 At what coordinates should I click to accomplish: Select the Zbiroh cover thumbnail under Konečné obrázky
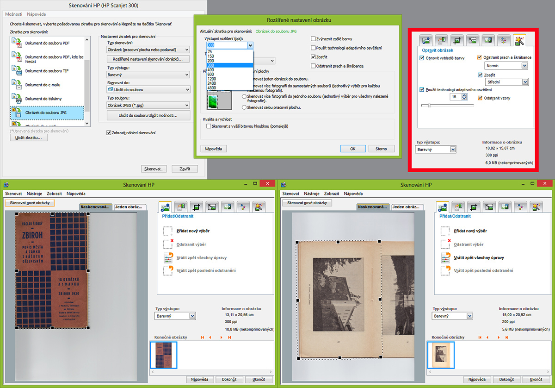(x=164, y=356)
